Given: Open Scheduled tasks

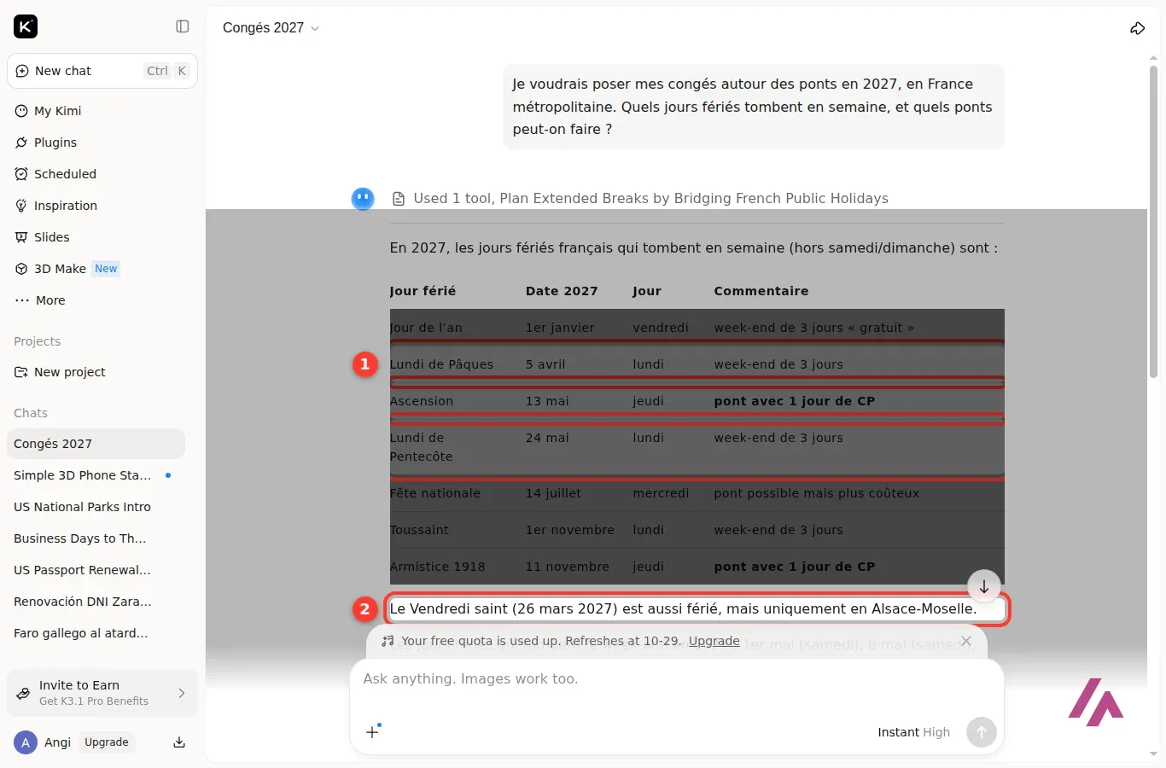Looking at the screenshot, I should pyautogui.click(x=102, y=174).
